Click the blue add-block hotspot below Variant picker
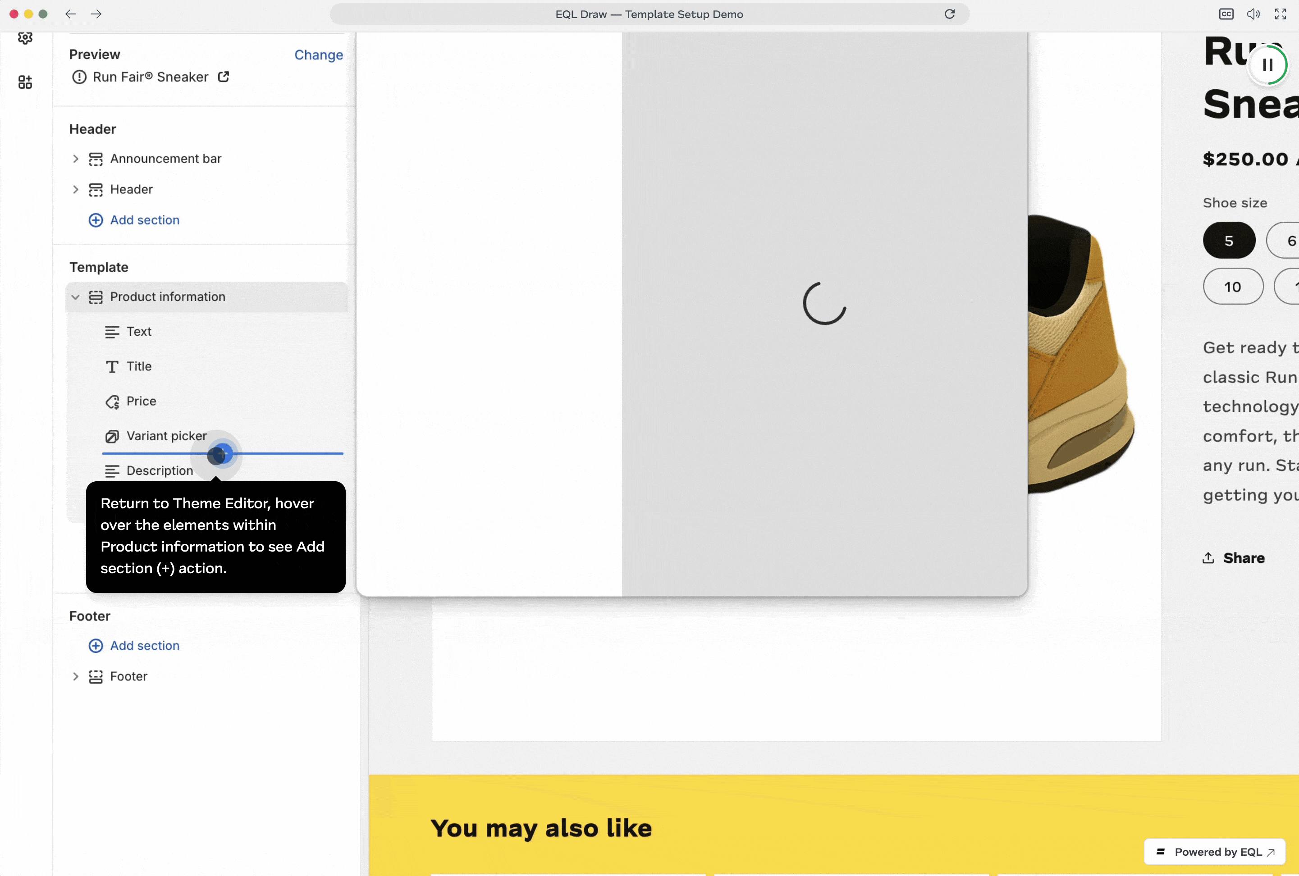The height and width of the screenshot is (876, 1299). click(222, 454)
